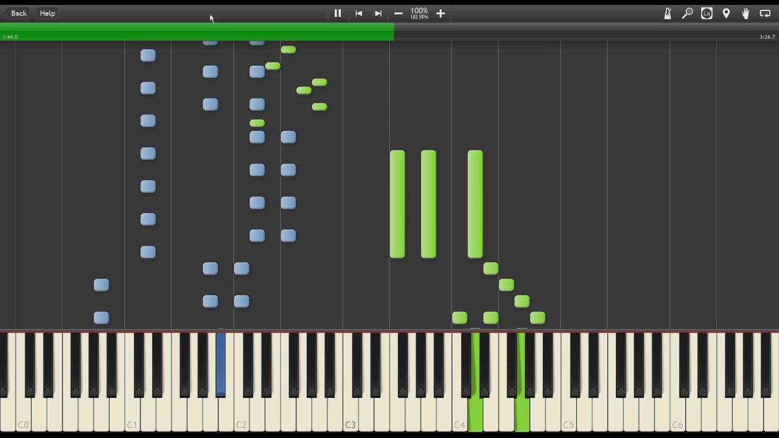The width and height of the screenshot is (779, 438).
Task: Toggle the La key labels icon
Action: (x=707, y=13)
